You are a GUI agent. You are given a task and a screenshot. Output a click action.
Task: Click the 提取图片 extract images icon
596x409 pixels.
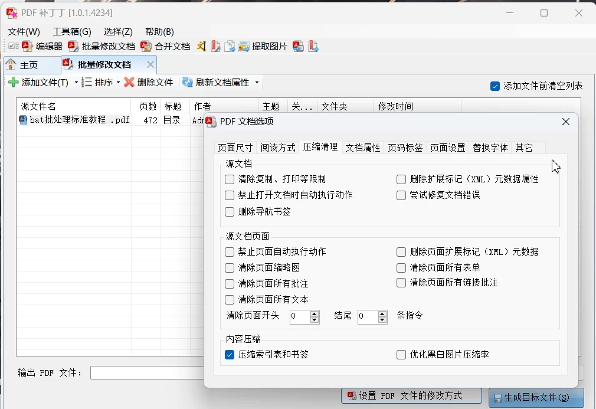(x=244, y=46)
